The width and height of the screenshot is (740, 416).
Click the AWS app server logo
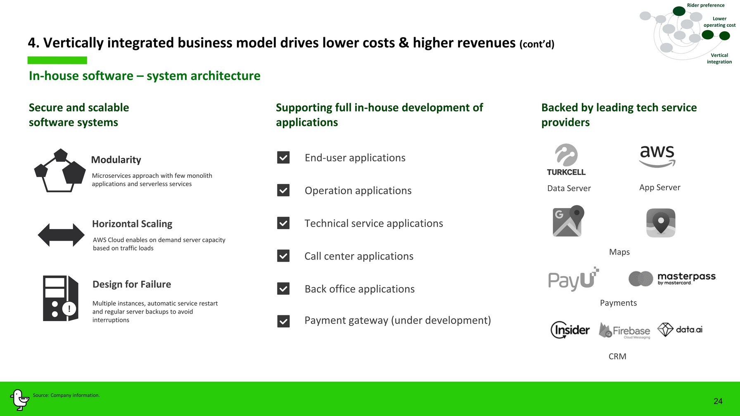[x=657, y=156]
